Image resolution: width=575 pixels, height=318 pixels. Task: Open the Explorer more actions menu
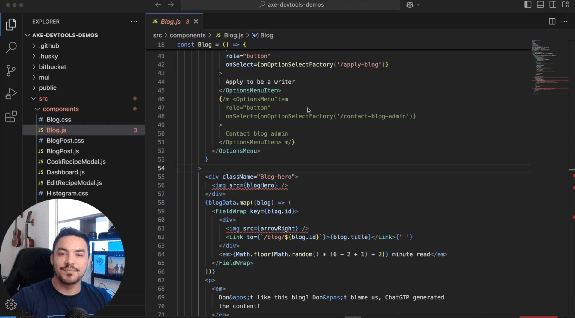coord(134,21)
